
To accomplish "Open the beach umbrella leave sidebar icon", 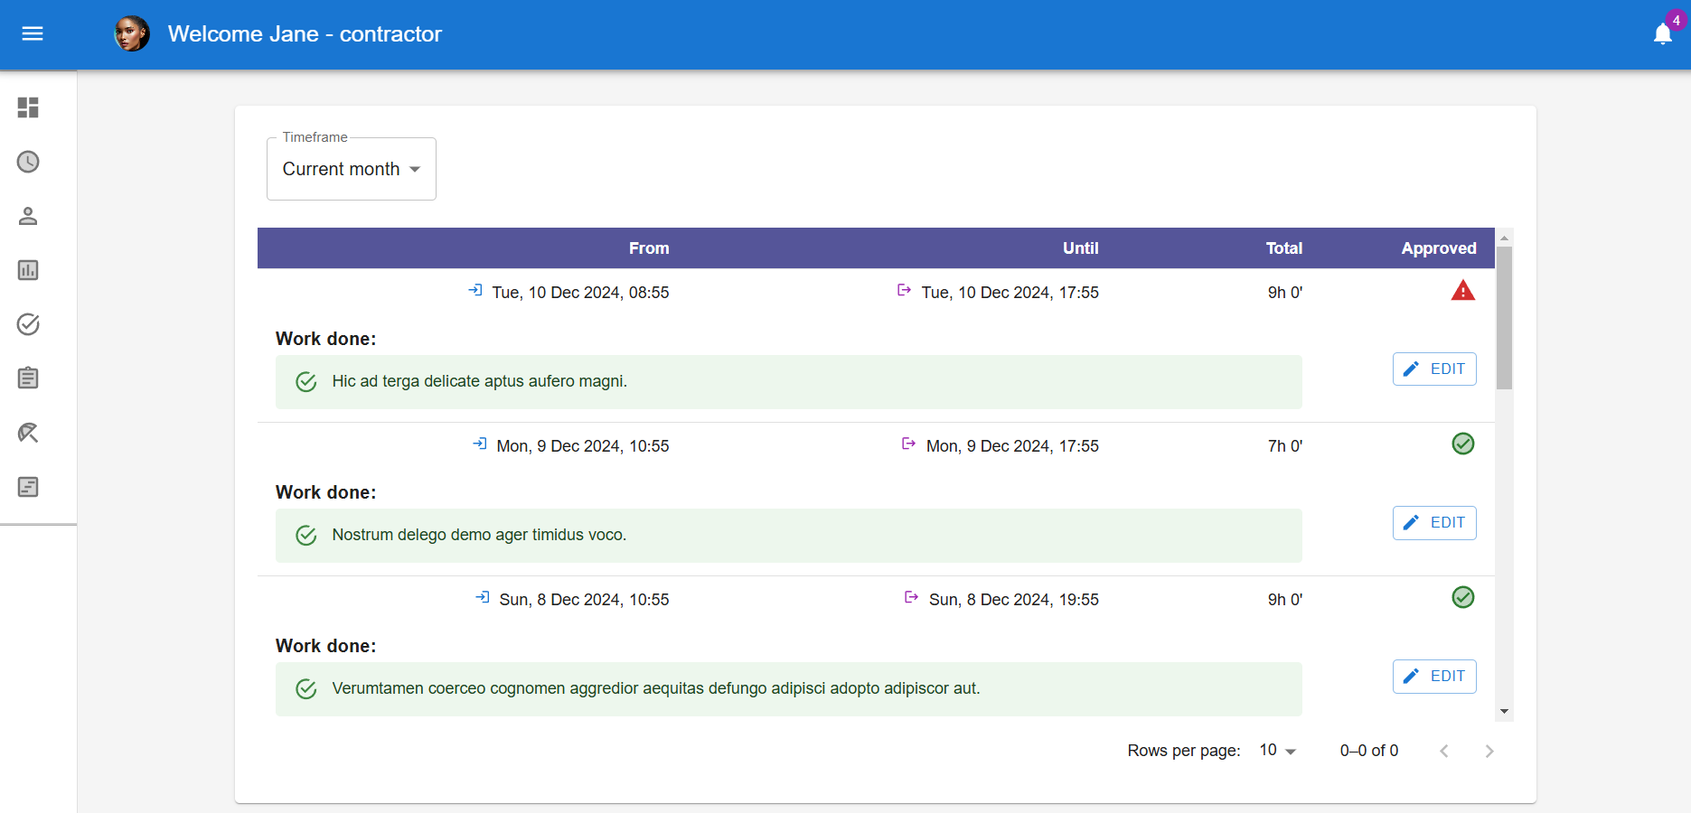I will click(x=28, y=433).
